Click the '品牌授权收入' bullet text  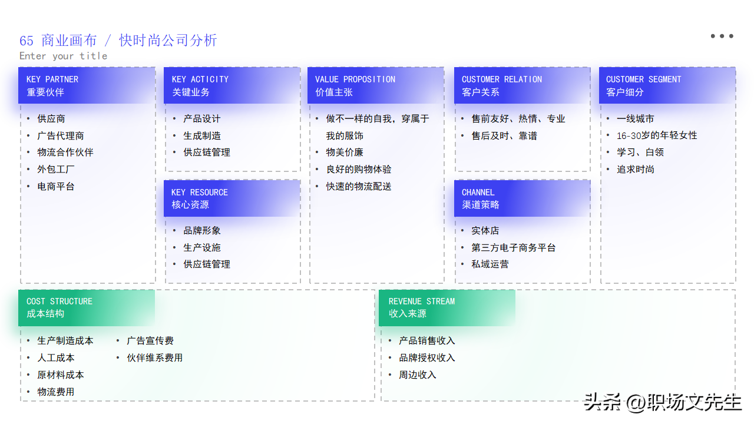pyautogui.click(x=427, y=358)
